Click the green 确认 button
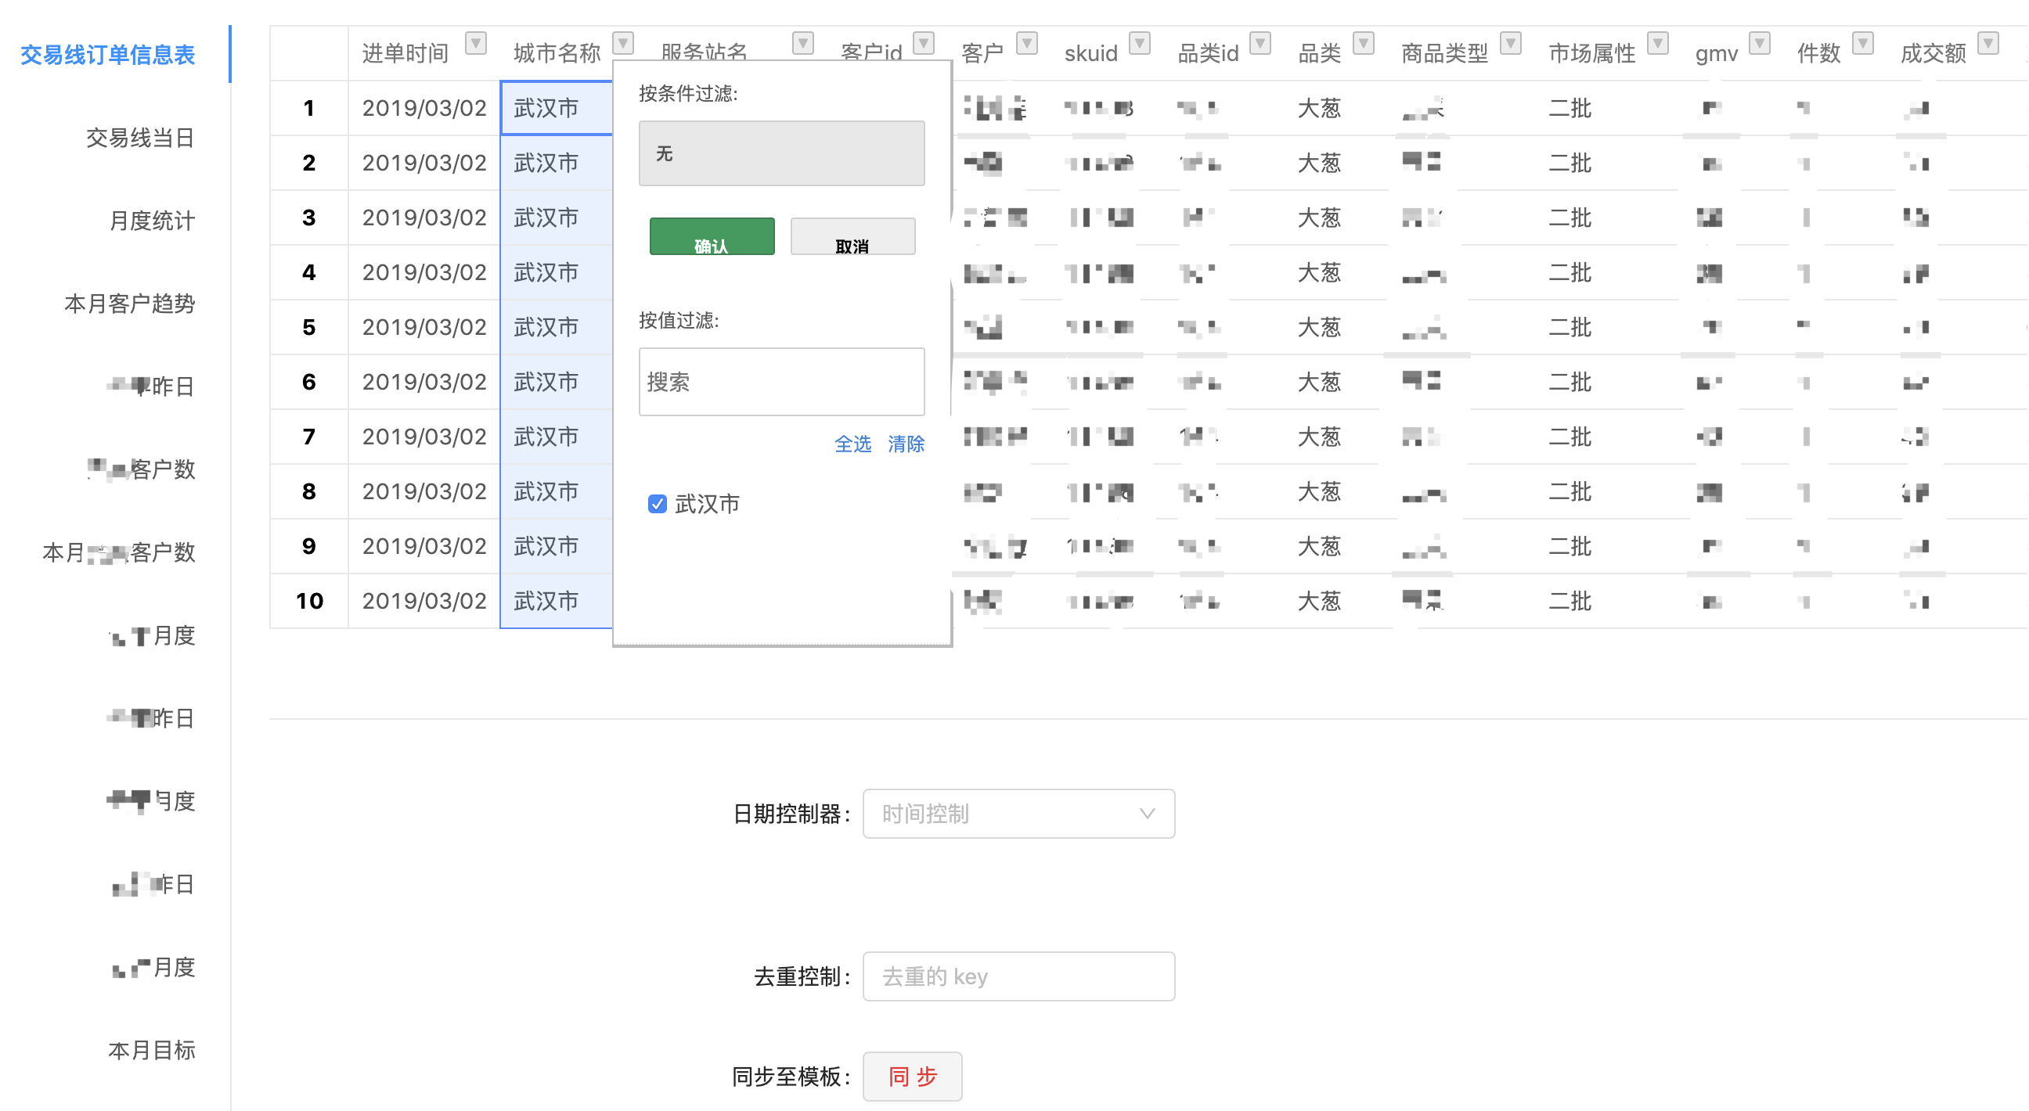 pyautogui.click(x=712, y=237)
